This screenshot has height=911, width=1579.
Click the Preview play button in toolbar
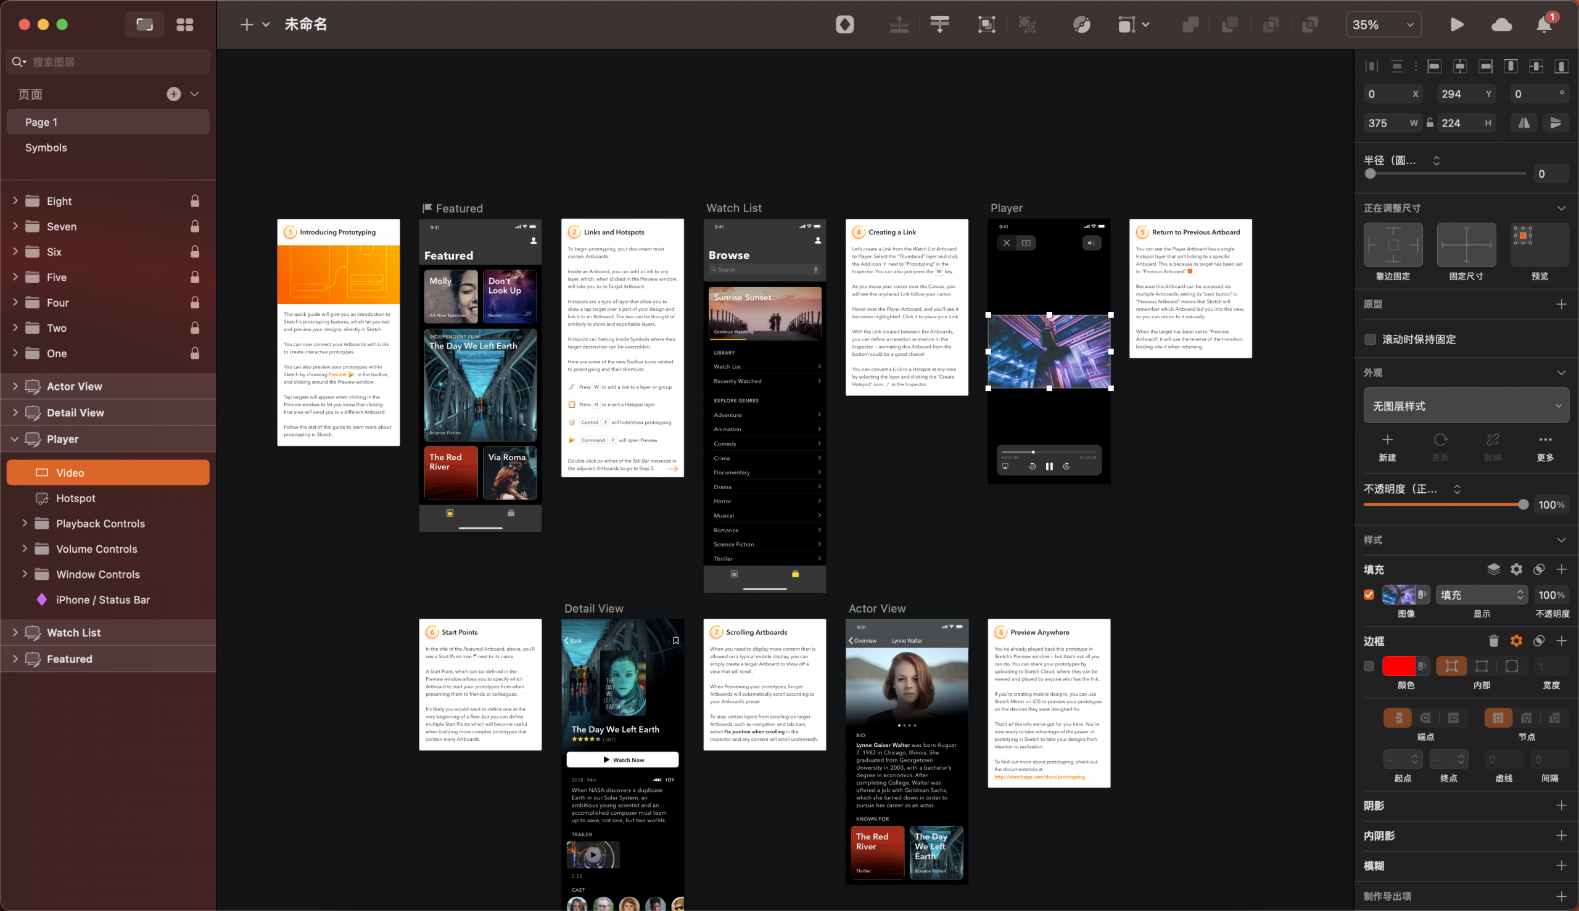1456,25
